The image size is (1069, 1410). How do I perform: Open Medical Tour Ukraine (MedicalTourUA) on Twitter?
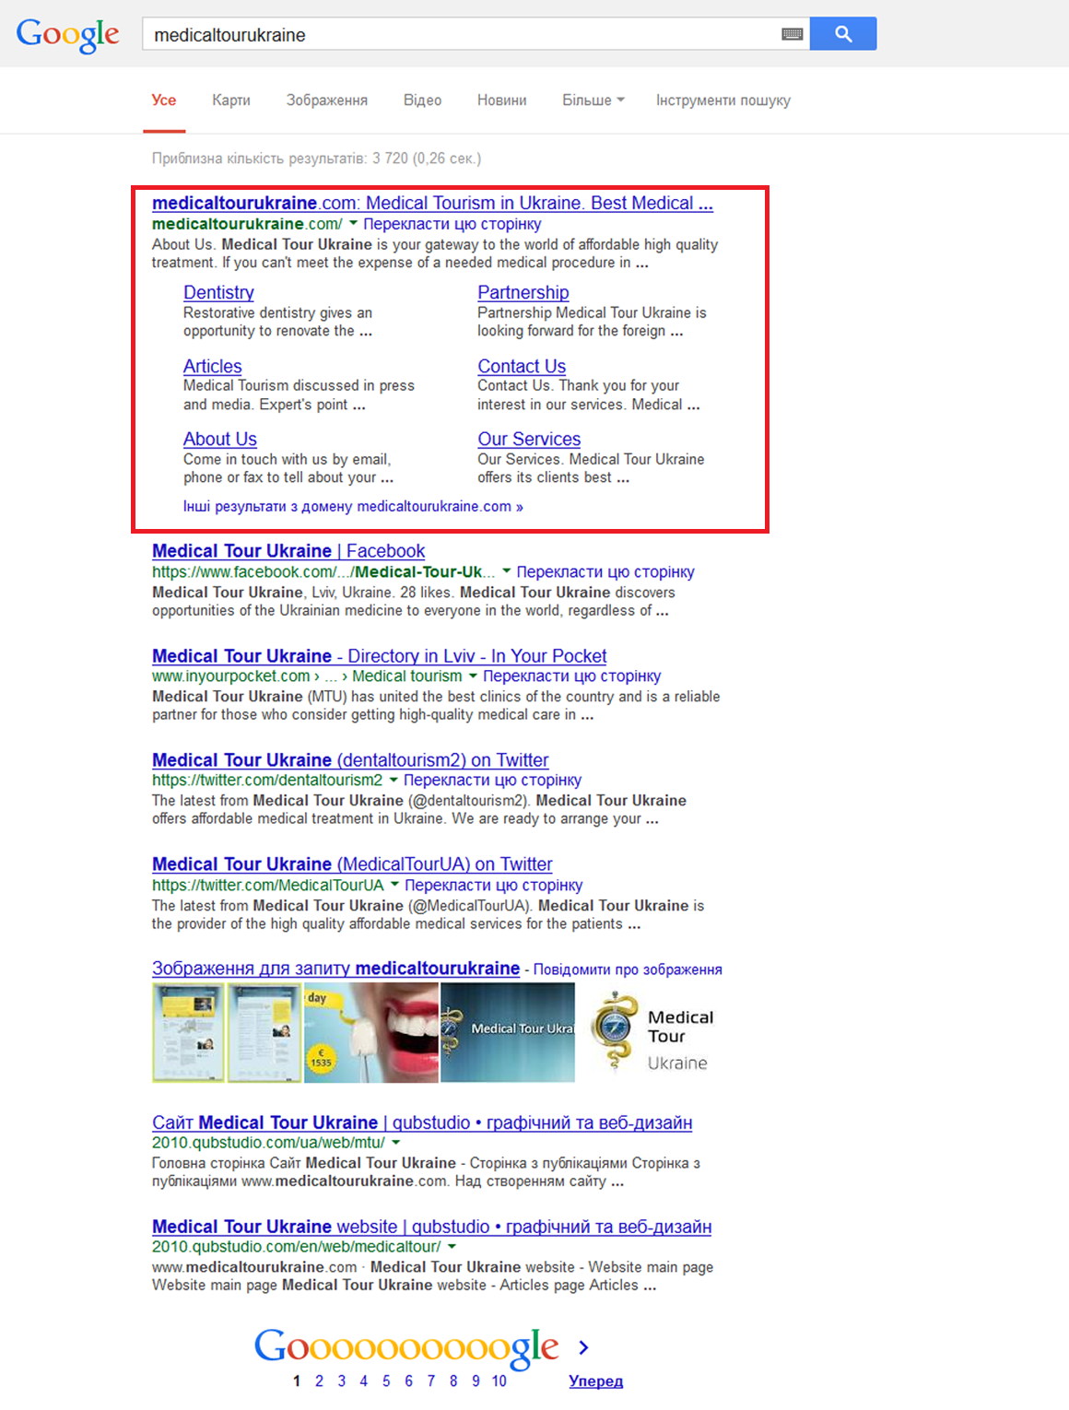coord(352,864)
